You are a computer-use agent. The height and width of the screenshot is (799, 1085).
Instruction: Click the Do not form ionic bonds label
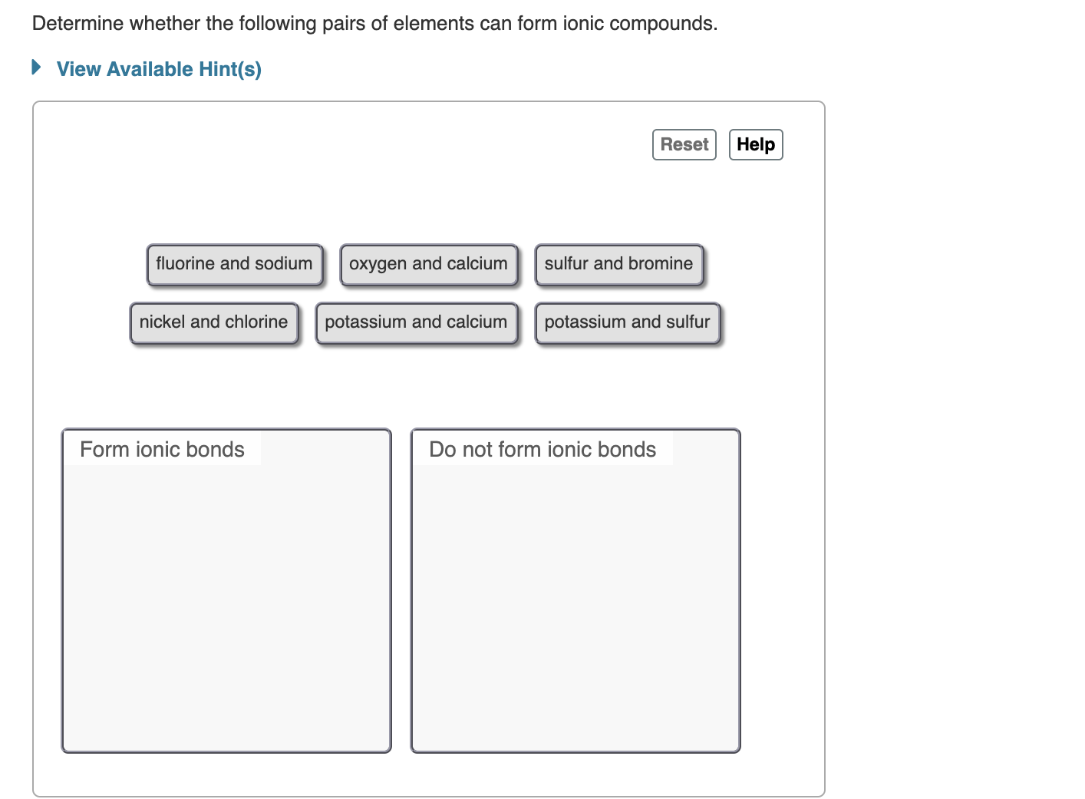[x=542, y=449]
